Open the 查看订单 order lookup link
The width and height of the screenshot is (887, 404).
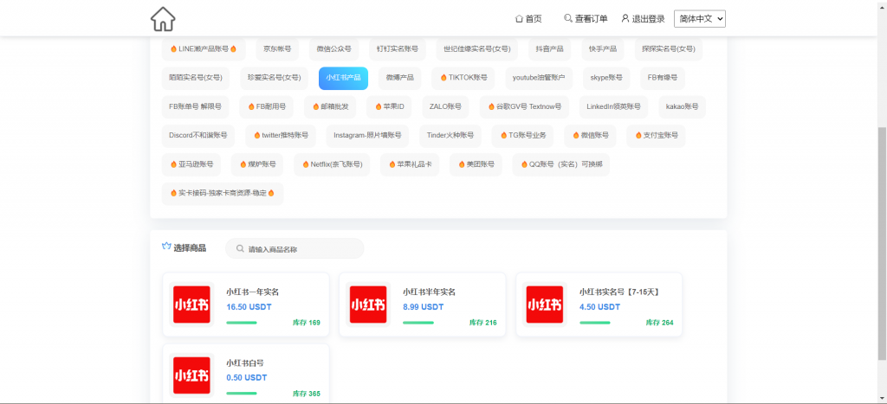pyautogui.click(x=586, y=19)
